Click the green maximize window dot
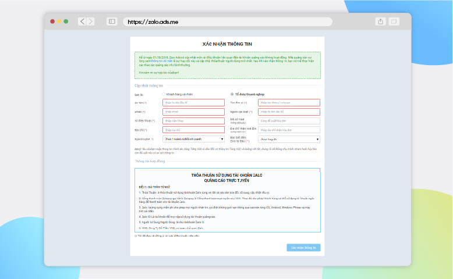 66,22
